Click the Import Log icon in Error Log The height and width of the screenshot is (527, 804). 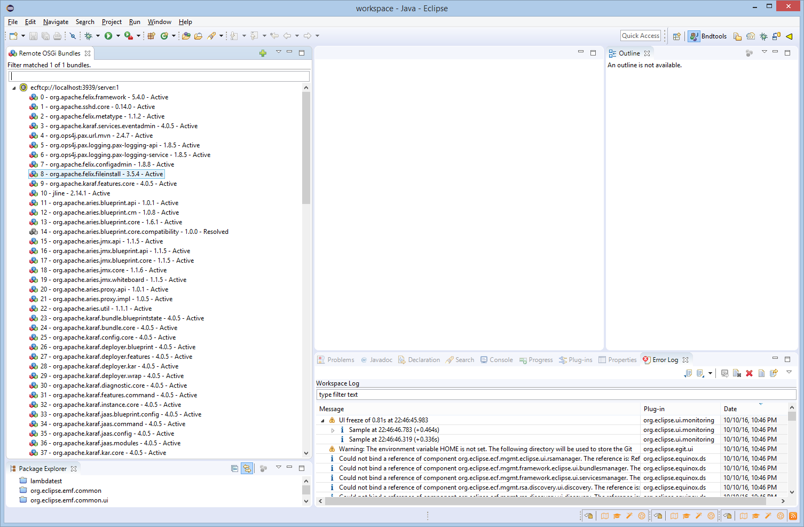700,373
